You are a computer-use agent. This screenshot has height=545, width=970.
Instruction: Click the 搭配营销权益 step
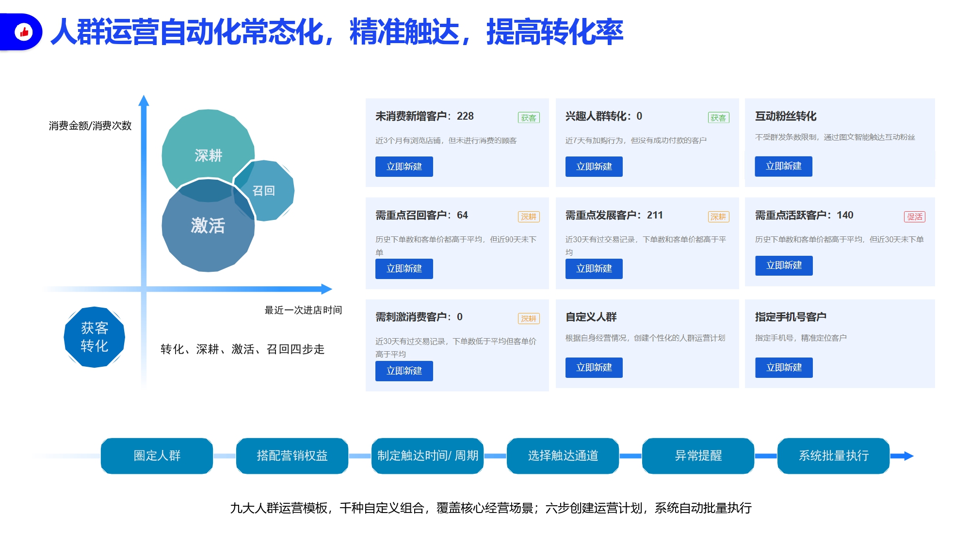(292, 456)
